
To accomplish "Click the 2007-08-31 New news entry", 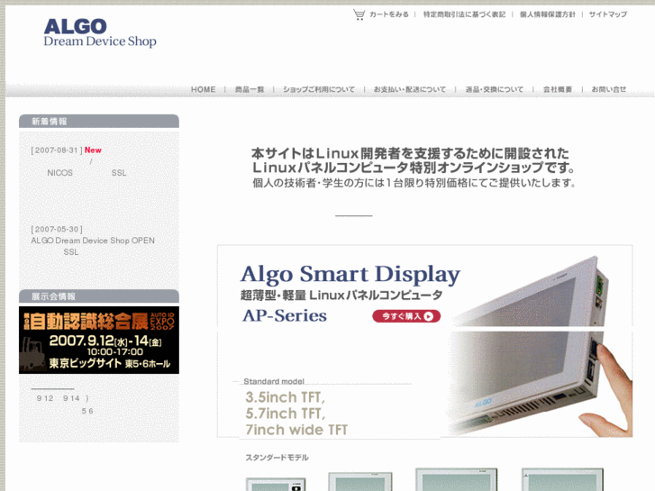I will (67, 150).
